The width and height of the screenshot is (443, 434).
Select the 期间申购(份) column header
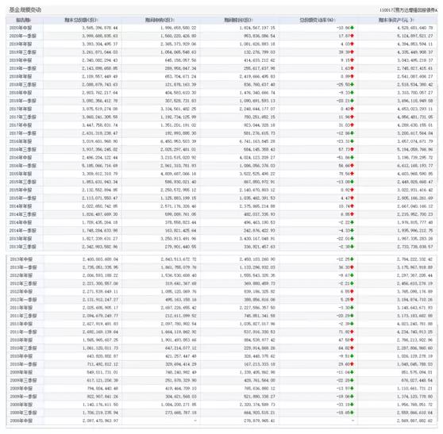160,20
